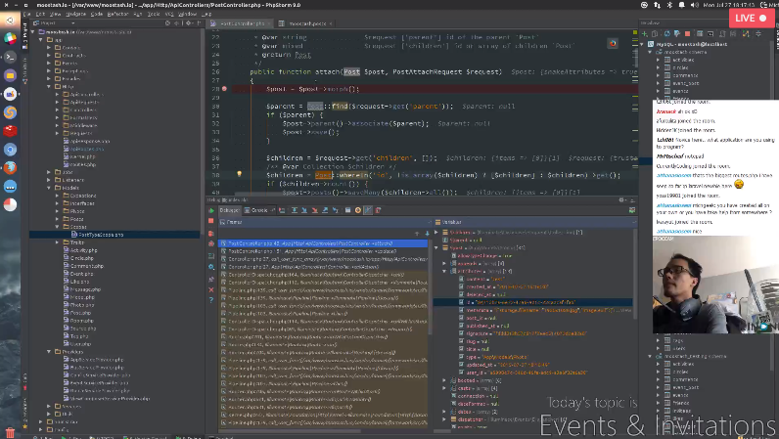The height and width of the screenshot is (439, 779).
Task: Click Restore Layout icon at debug toolbar right
Action: 632,210
